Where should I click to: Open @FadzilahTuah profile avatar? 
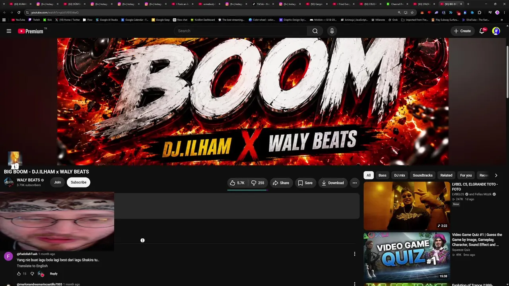pyautogui.click(x=8, y=257)
